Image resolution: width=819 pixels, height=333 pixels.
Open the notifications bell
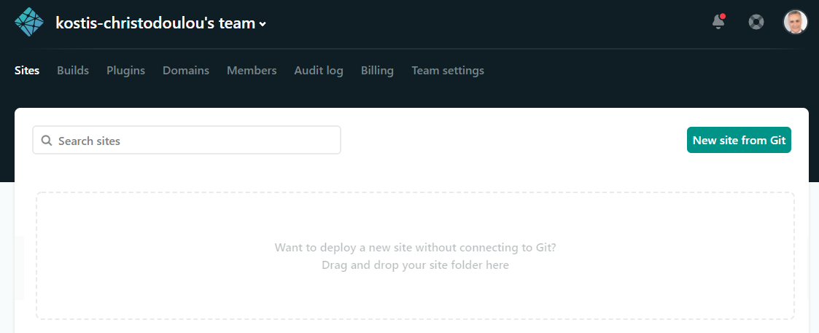click(718, 22)
